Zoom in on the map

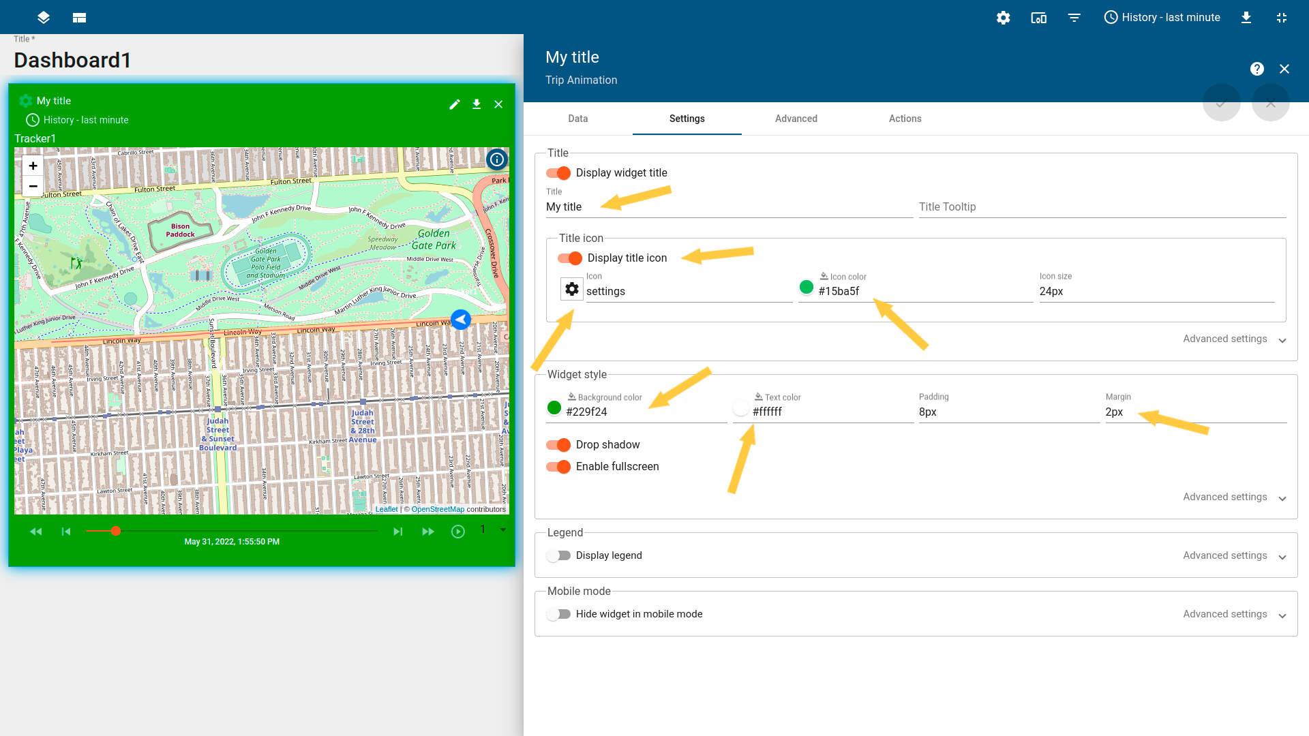pyautogui.click(x=33, y=166)
